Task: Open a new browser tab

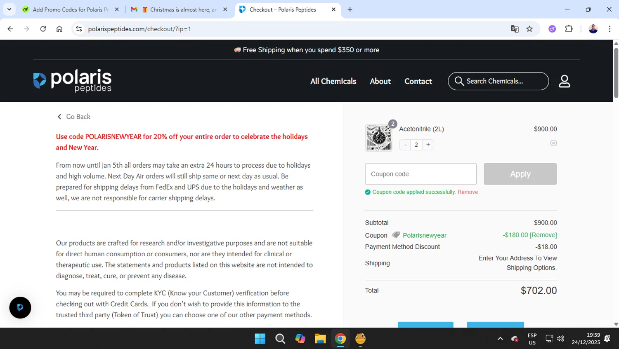Action: (350, 9)
